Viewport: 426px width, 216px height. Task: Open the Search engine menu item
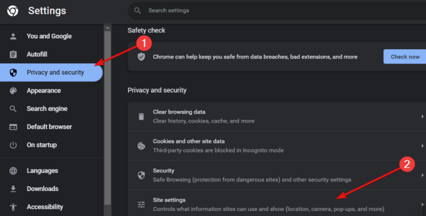pyautogui.click(x=47, y=109)
